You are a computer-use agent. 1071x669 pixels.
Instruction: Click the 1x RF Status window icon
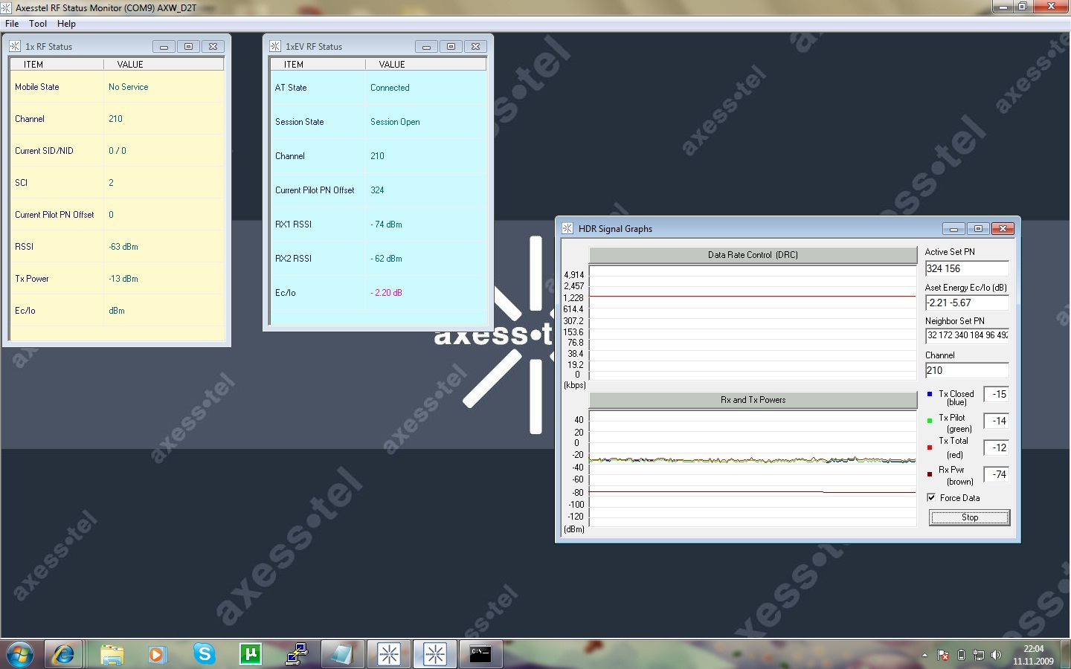click(x=15, y=46)
